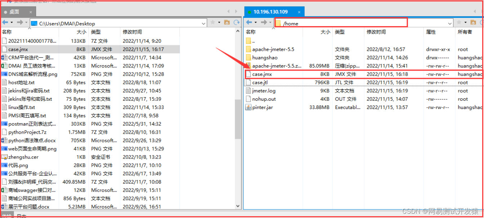This screenshot has height=218, width=484.
Task: Go forward in the remote /home pane
Action: (x=264, y=23)
